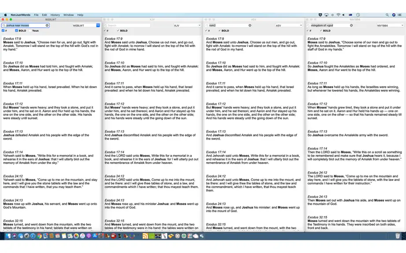Open the Photos app in dock

(76, 236)
